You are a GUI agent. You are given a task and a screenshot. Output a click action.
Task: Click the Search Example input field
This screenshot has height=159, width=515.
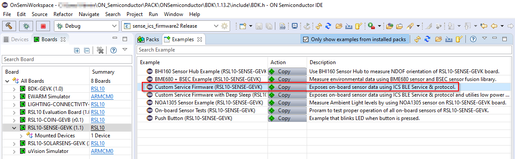click(x=324, y=50)
